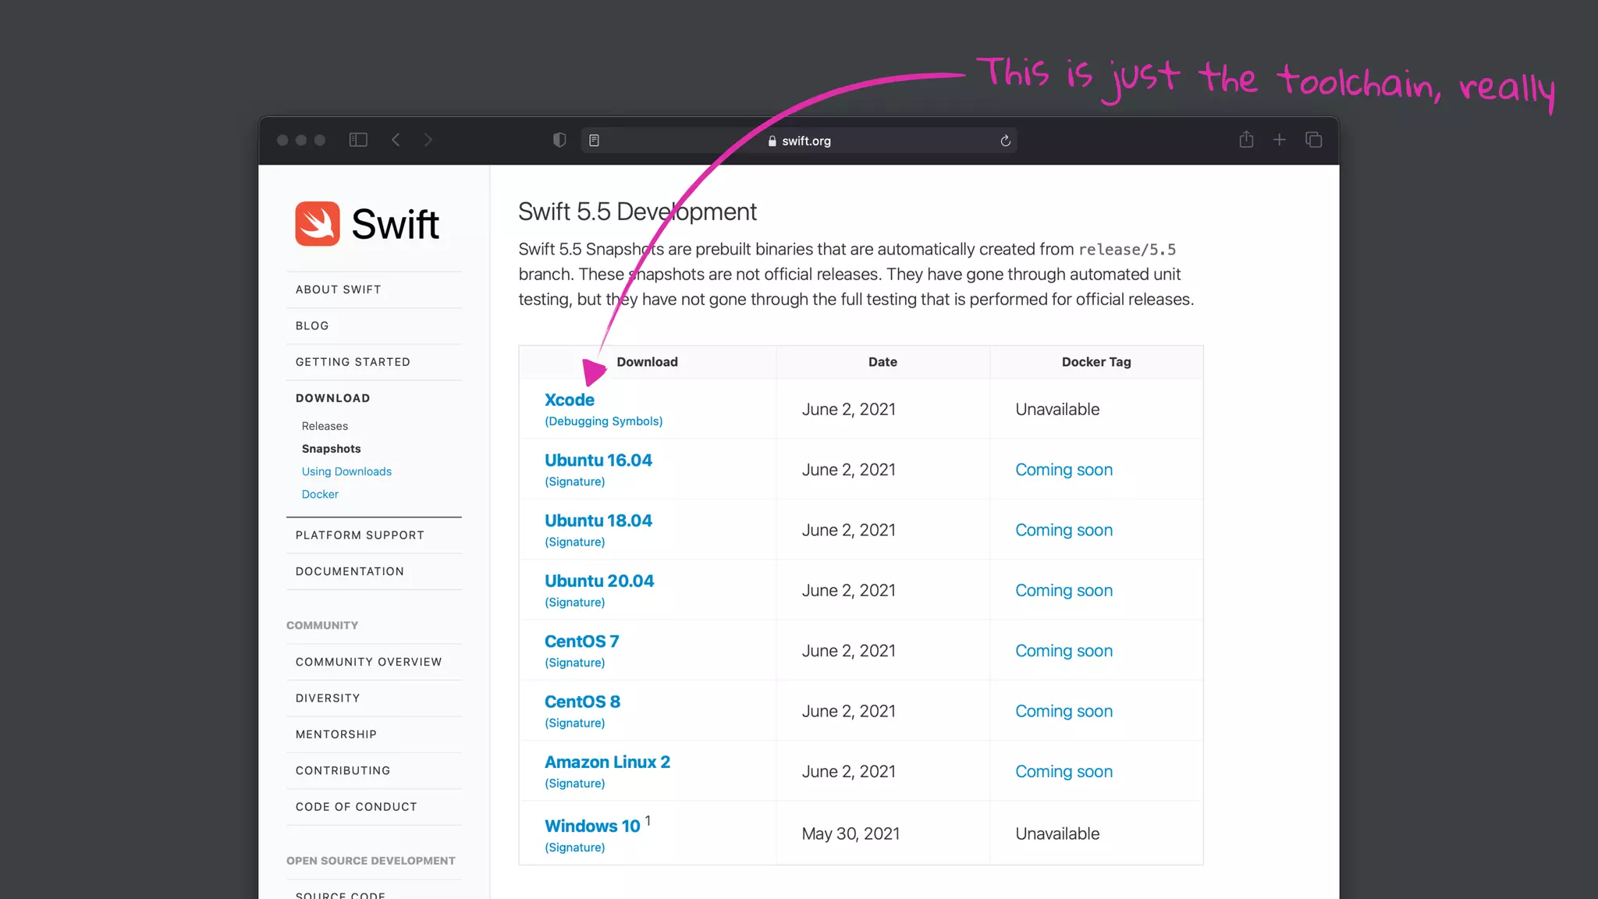Click Coming soon for Amazon Linux 2
Image resolution: width=1598 pixels, height=899 pixels.
tap(1064, 772)
